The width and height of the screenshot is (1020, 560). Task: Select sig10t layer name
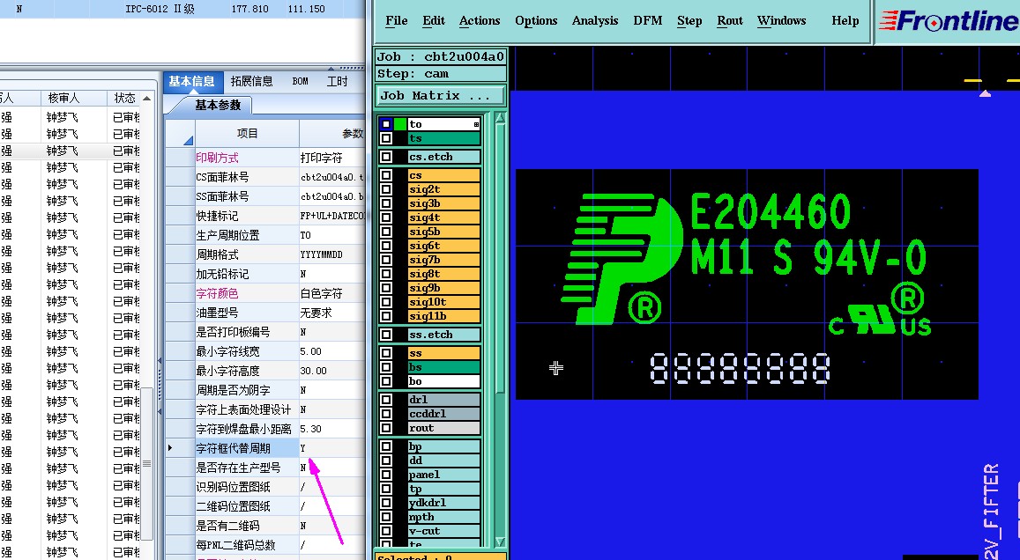(x=443, y=302)
